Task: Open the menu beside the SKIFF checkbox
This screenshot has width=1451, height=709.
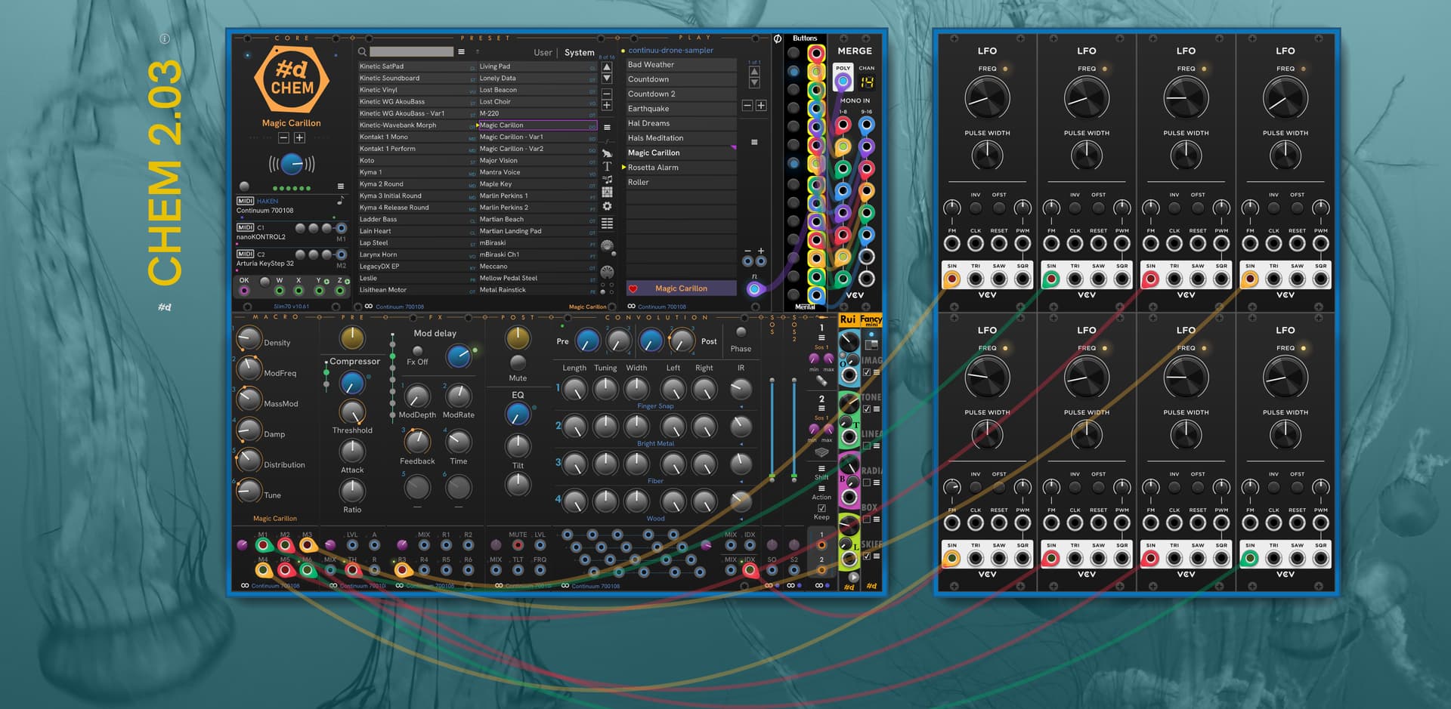Action: (x=877, y=556)
